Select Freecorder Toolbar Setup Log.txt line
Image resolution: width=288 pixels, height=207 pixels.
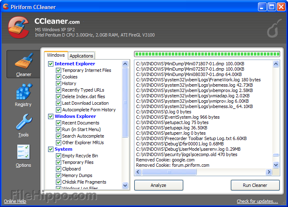point(191,138)
